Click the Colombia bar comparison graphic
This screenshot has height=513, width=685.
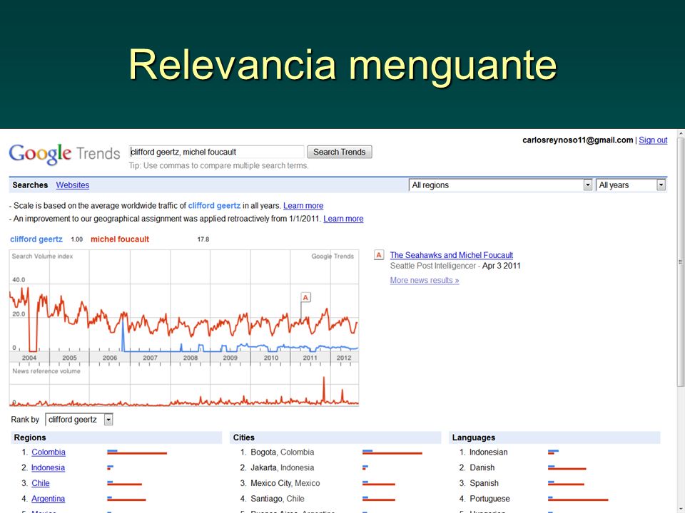137,452
